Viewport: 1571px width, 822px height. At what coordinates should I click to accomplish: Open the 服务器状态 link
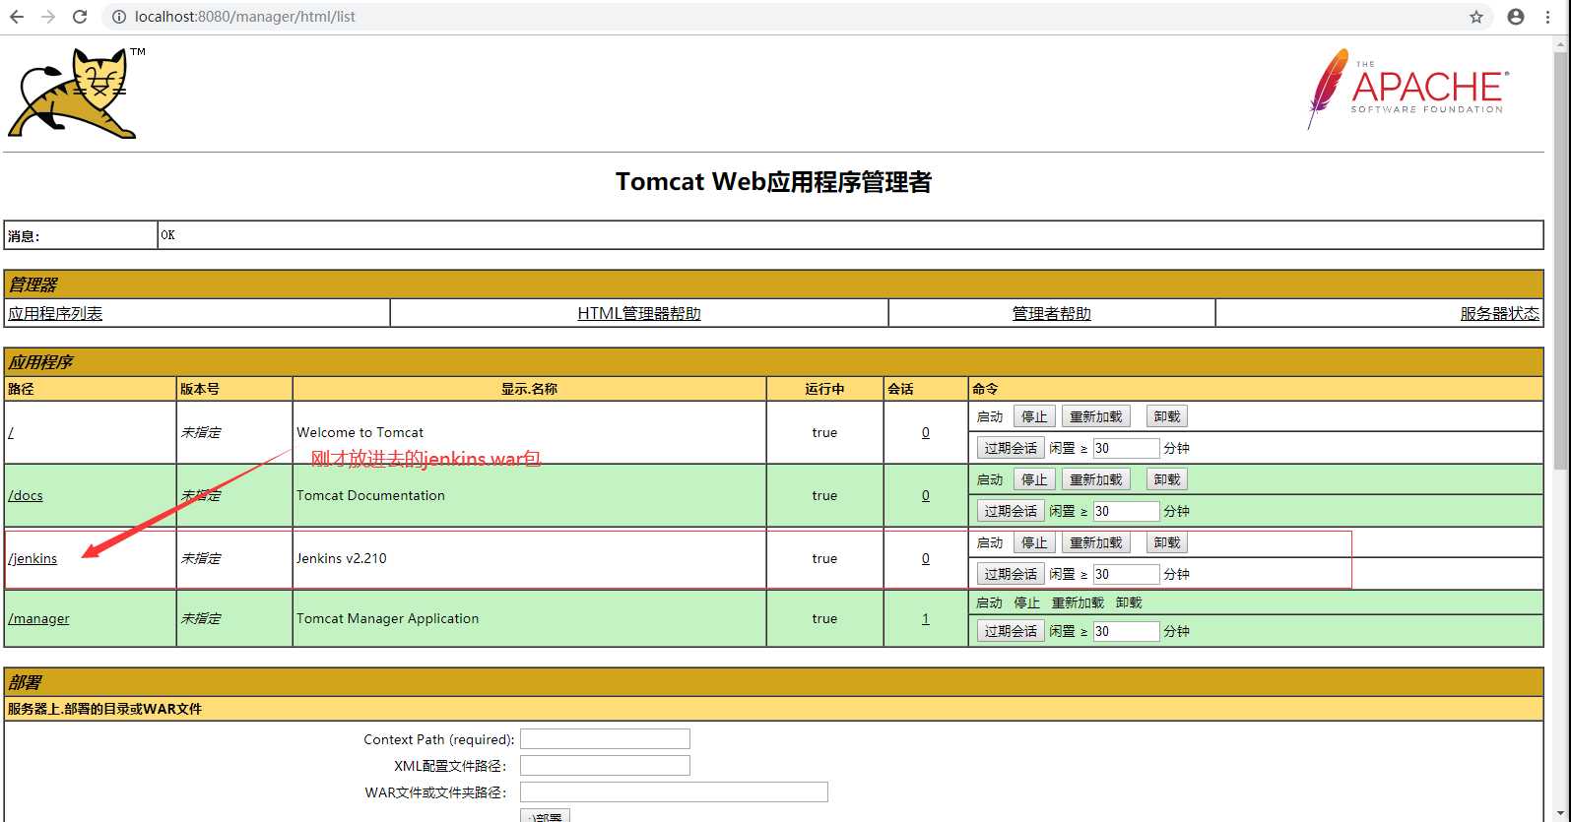coord(1500,313)
